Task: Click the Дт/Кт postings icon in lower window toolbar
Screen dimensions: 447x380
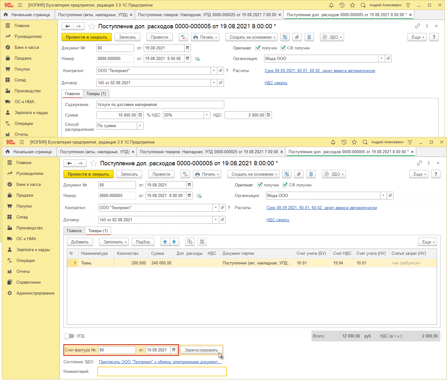Action: [x=185, y=174]
